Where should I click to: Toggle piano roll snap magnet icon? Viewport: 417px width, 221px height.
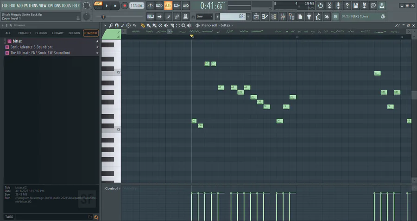point(117,25)
